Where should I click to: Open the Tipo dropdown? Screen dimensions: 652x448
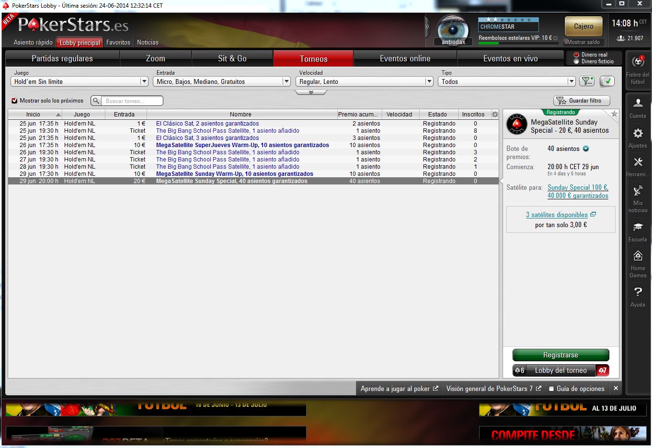click(507, 81)
